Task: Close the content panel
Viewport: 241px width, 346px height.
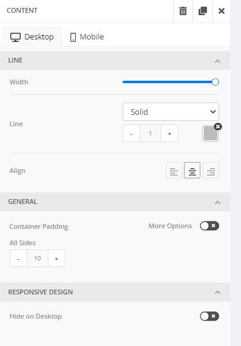Action: tap(222, 11)
